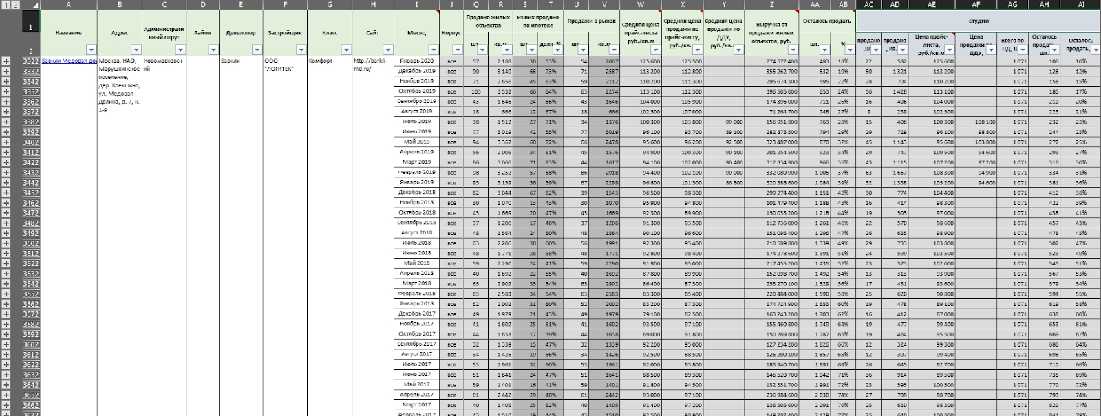
Task: Expand the outline group at row 3652
Action: click(x=6, y=395)
